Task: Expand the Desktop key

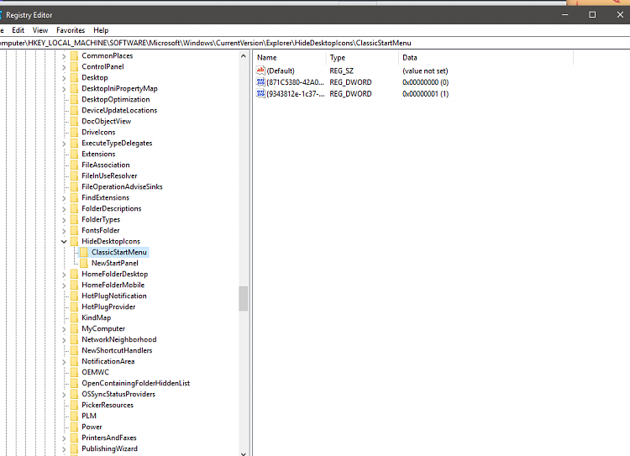Action: tap(64, 78)
